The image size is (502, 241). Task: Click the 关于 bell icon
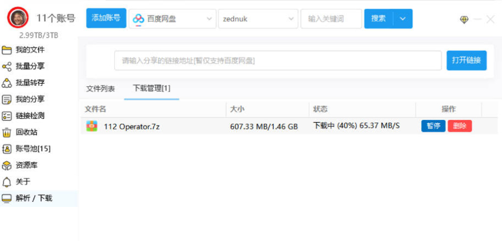(7, 182)
